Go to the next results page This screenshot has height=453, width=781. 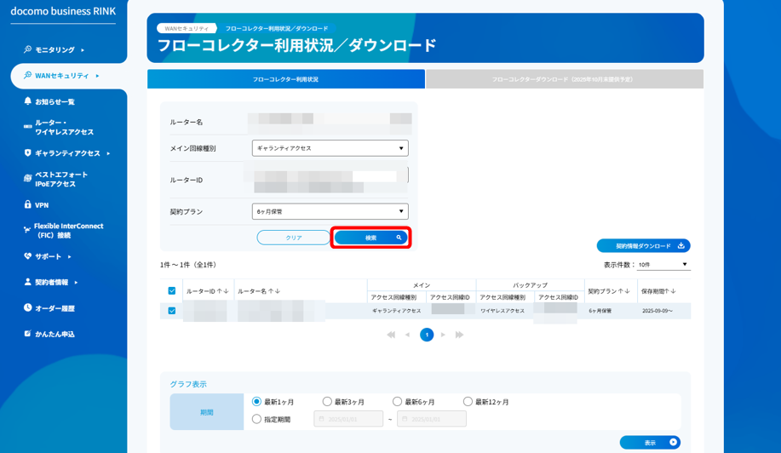443,335
